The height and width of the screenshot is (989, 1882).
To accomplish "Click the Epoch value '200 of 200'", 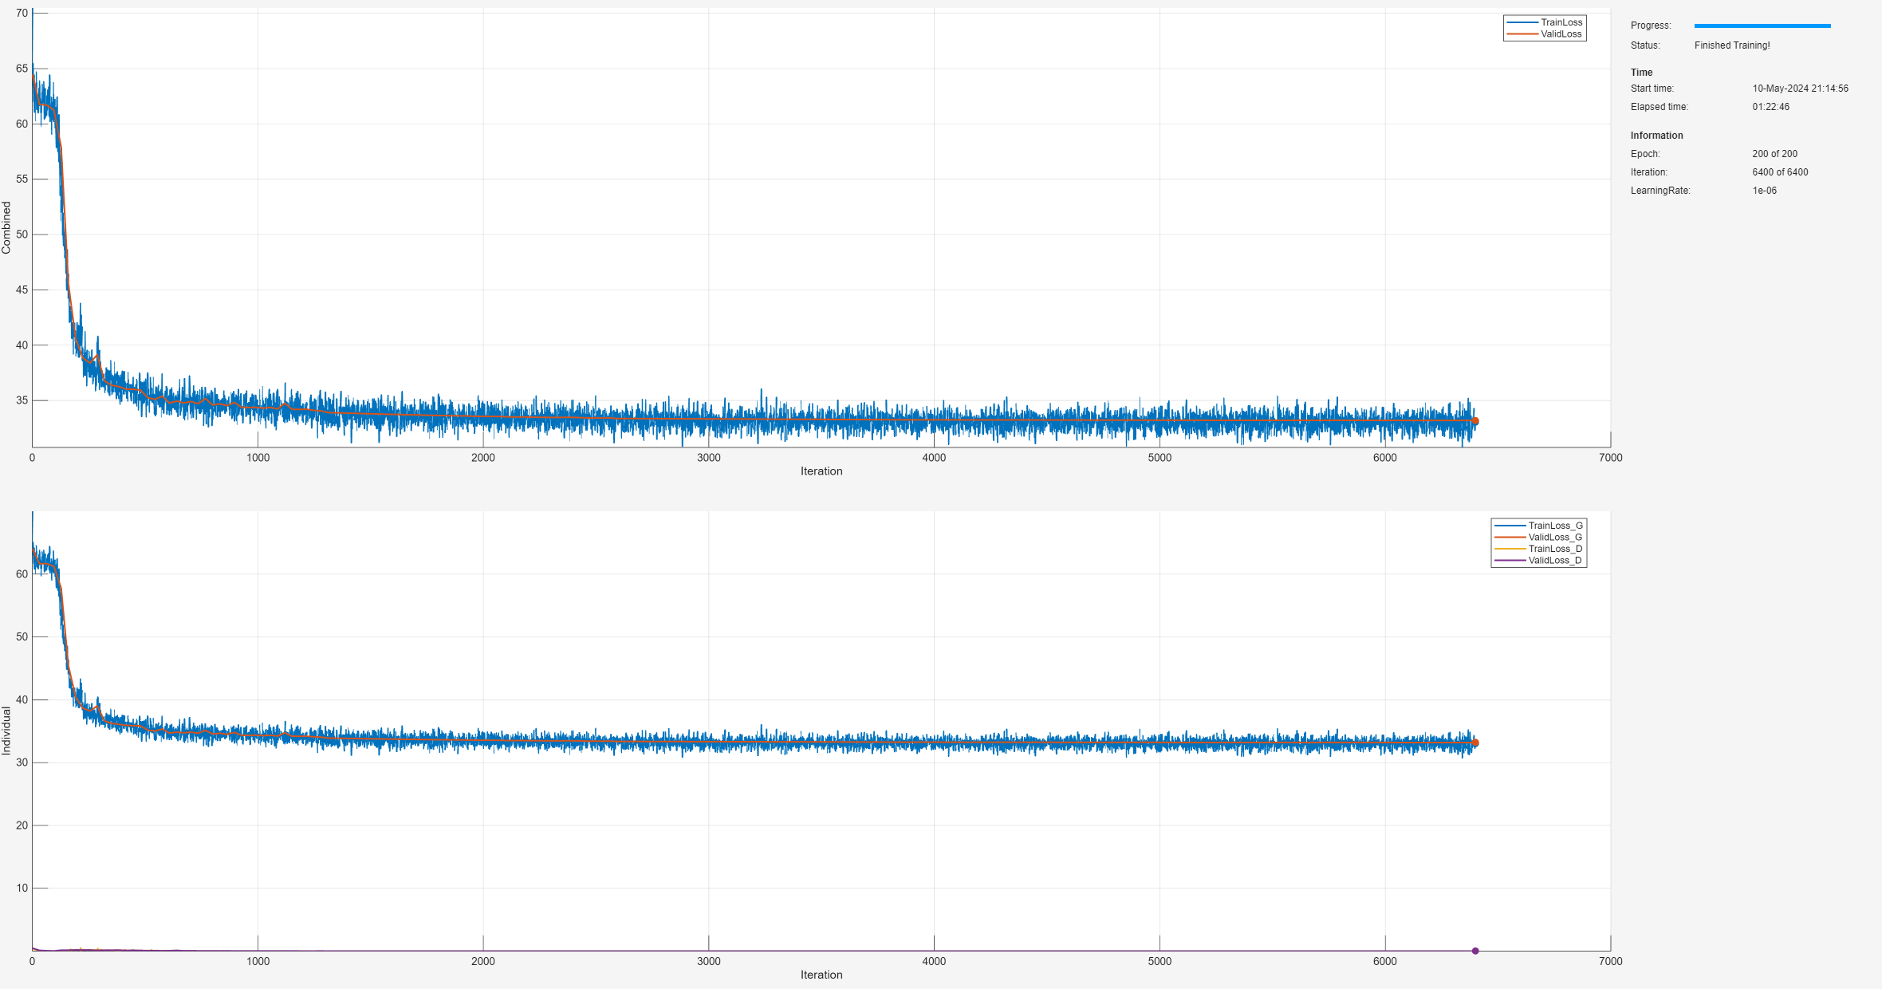I will pos(1774,154).
